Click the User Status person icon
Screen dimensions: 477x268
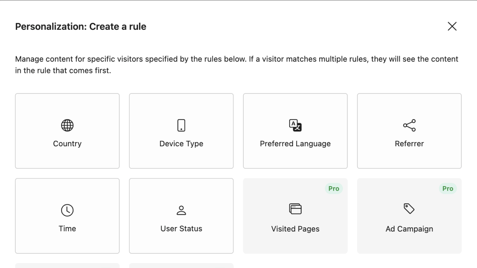[x=181, y=210]
